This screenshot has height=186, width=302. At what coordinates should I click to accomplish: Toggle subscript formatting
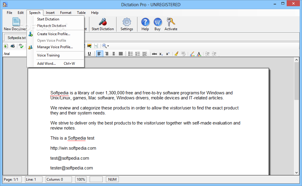coord(161,54)
